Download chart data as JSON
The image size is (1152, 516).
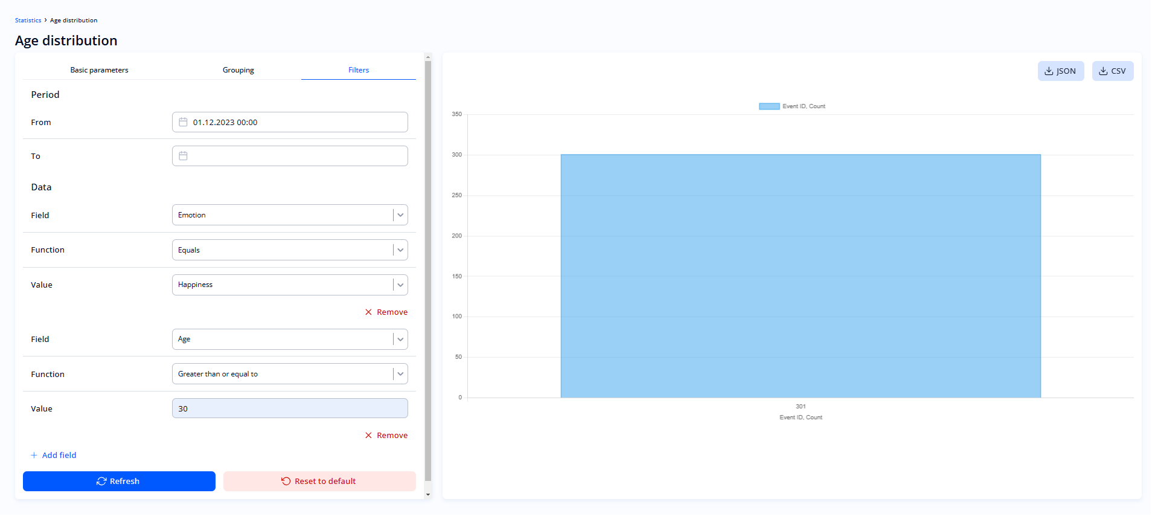[1060, 71]
